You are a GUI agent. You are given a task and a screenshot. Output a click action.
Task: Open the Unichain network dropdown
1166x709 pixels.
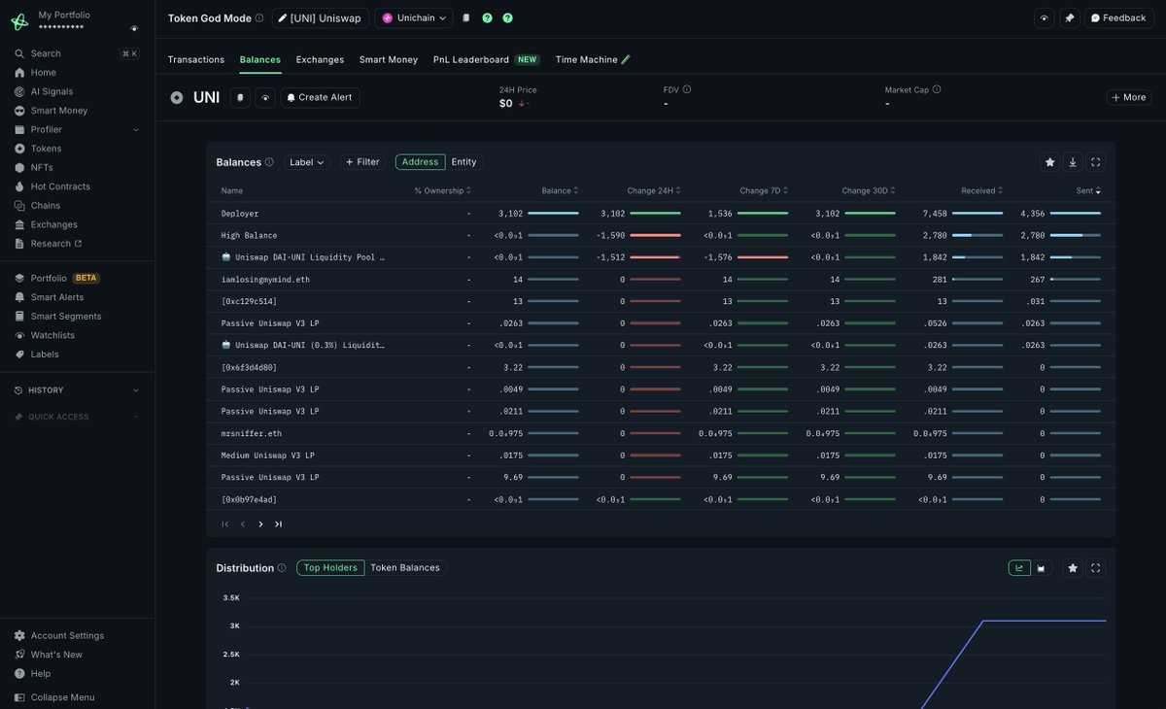click(x=414, y=17)
